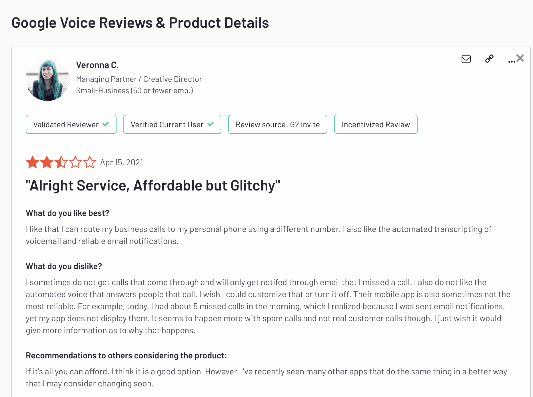Click the first filled rating star

tap(33, 162)
